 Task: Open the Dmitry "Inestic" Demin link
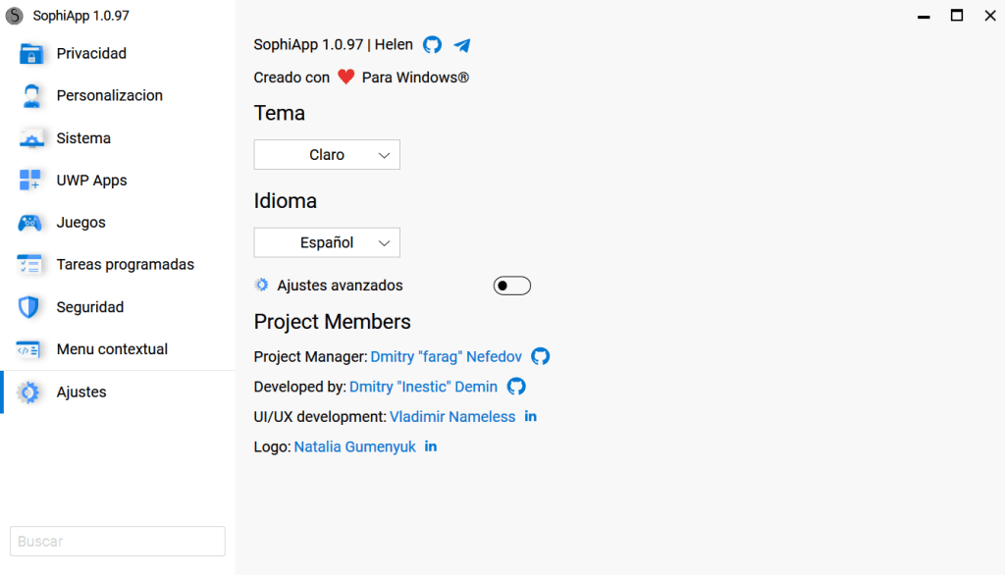[423, 387]
